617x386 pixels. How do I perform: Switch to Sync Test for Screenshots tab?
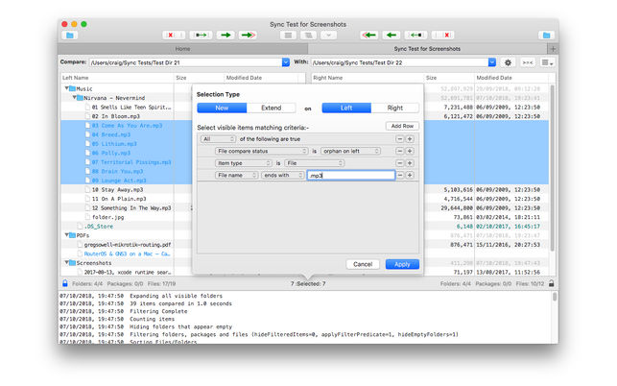427,49
